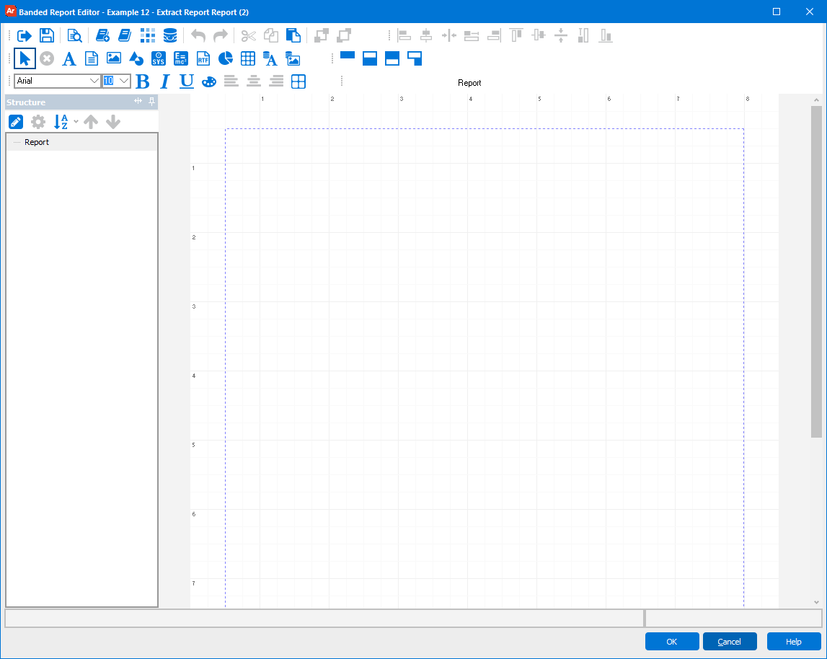Save the report
Image resolution: width=827 pixels, height=659 pixels.
(x=46, y=35)
